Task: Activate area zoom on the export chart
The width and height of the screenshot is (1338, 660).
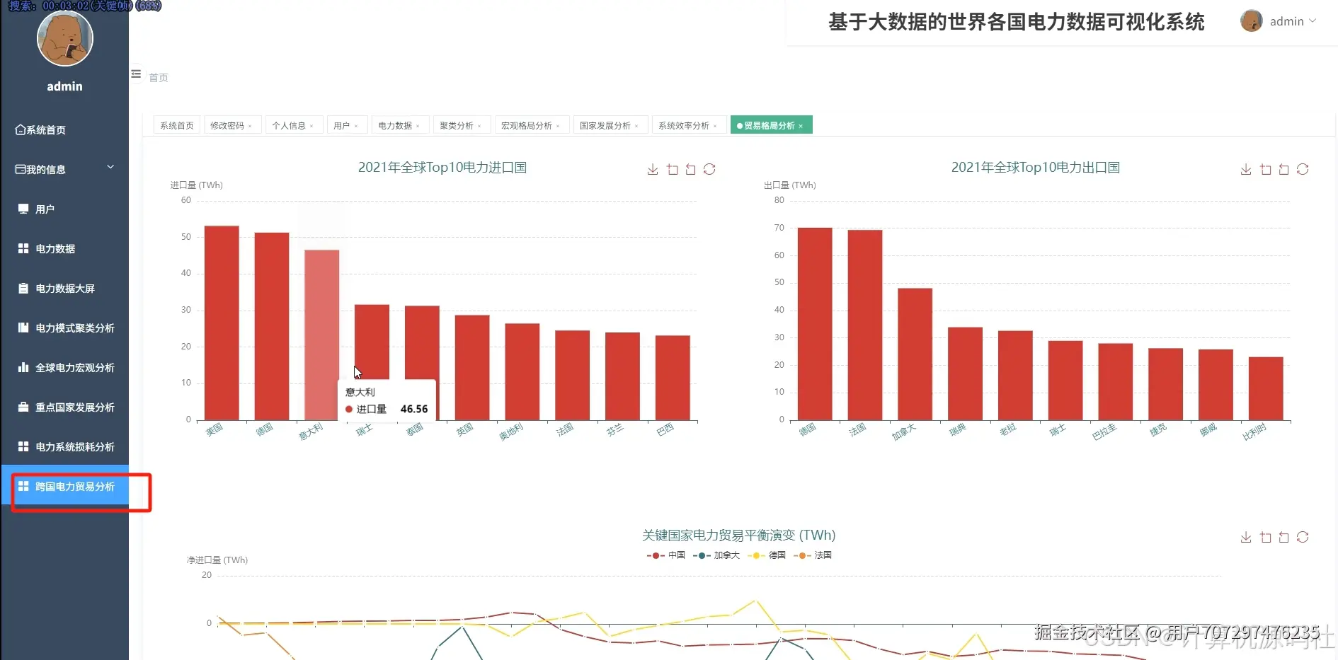Action: (x=1264, y=169)
